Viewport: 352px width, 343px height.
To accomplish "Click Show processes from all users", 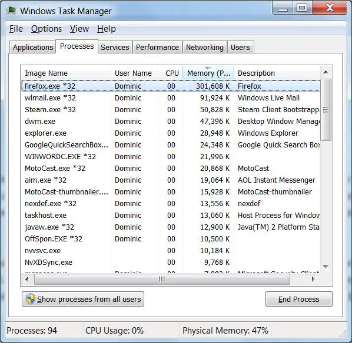I will tap(83, 299).
